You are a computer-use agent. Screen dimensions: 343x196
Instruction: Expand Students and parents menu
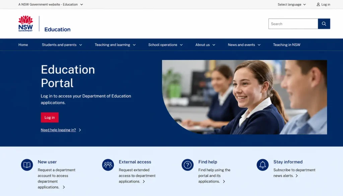coord(62,45)
